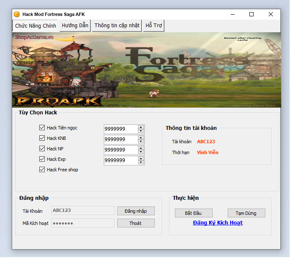Minimize the Hack Mod window
Viewport: 290px width, 258px height.
233,14
